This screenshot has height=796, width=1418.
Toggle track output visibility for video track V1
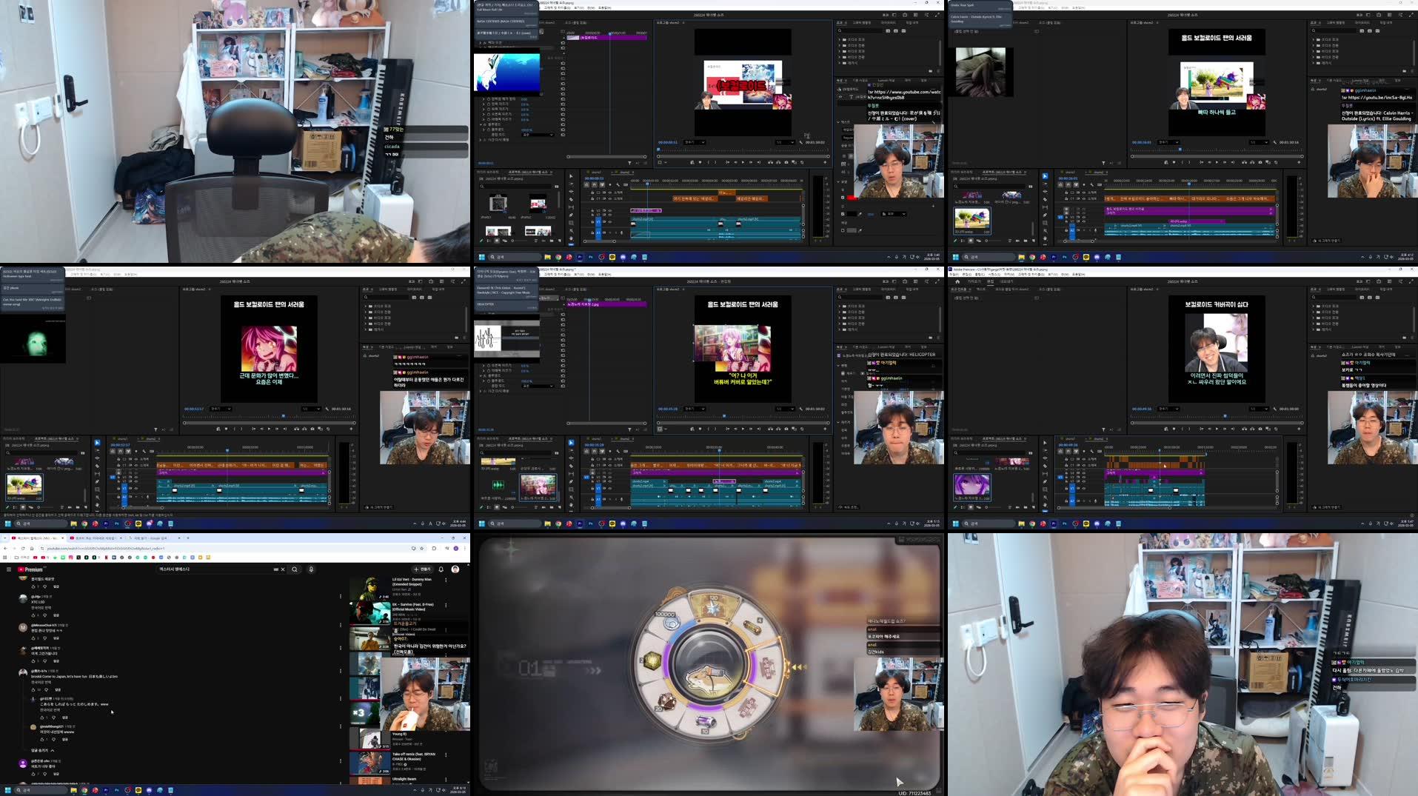pyautogui.click(x=609, y=488)
